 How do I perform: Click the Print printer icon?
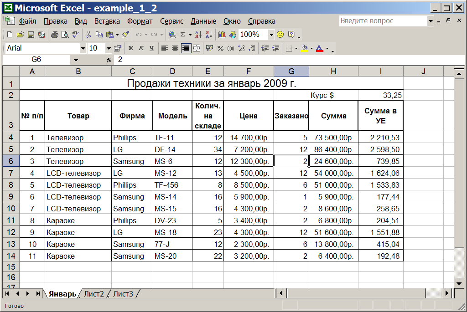tap(55, 35)
